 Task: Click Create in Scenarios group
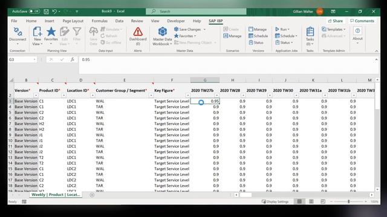tap(231, 30)
